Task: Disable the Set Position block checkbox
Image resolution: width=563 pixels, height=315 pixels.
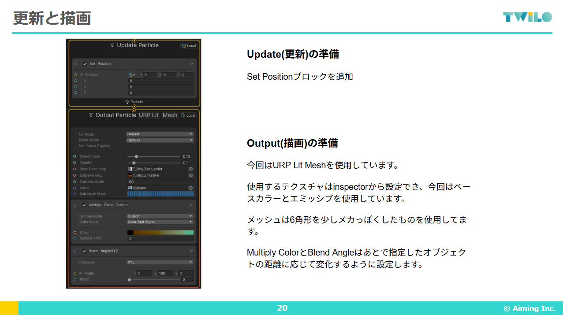Action: [85, 64]
